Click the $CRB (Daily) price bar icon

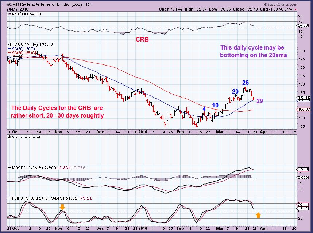(9, 45)
